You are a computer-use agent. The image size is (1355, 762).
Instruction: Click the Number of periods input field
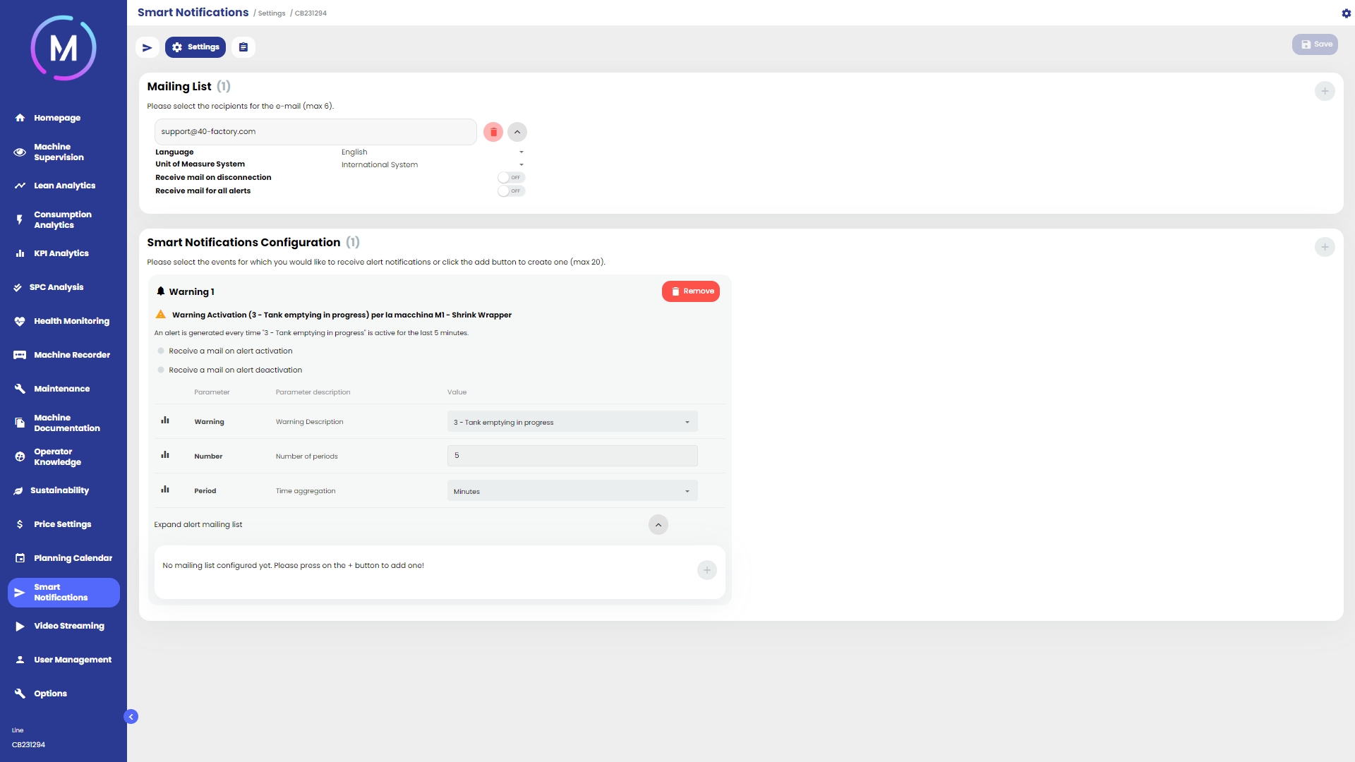(572, 456)
